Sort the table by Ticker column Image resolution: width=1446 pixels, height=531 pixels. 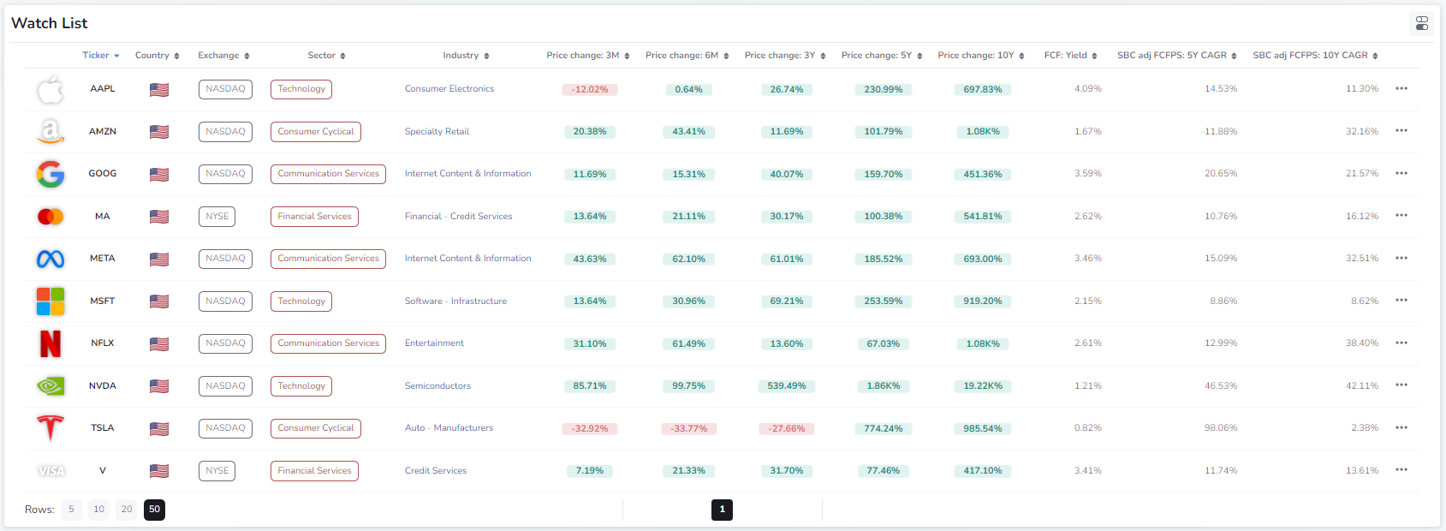pos(101,56)
